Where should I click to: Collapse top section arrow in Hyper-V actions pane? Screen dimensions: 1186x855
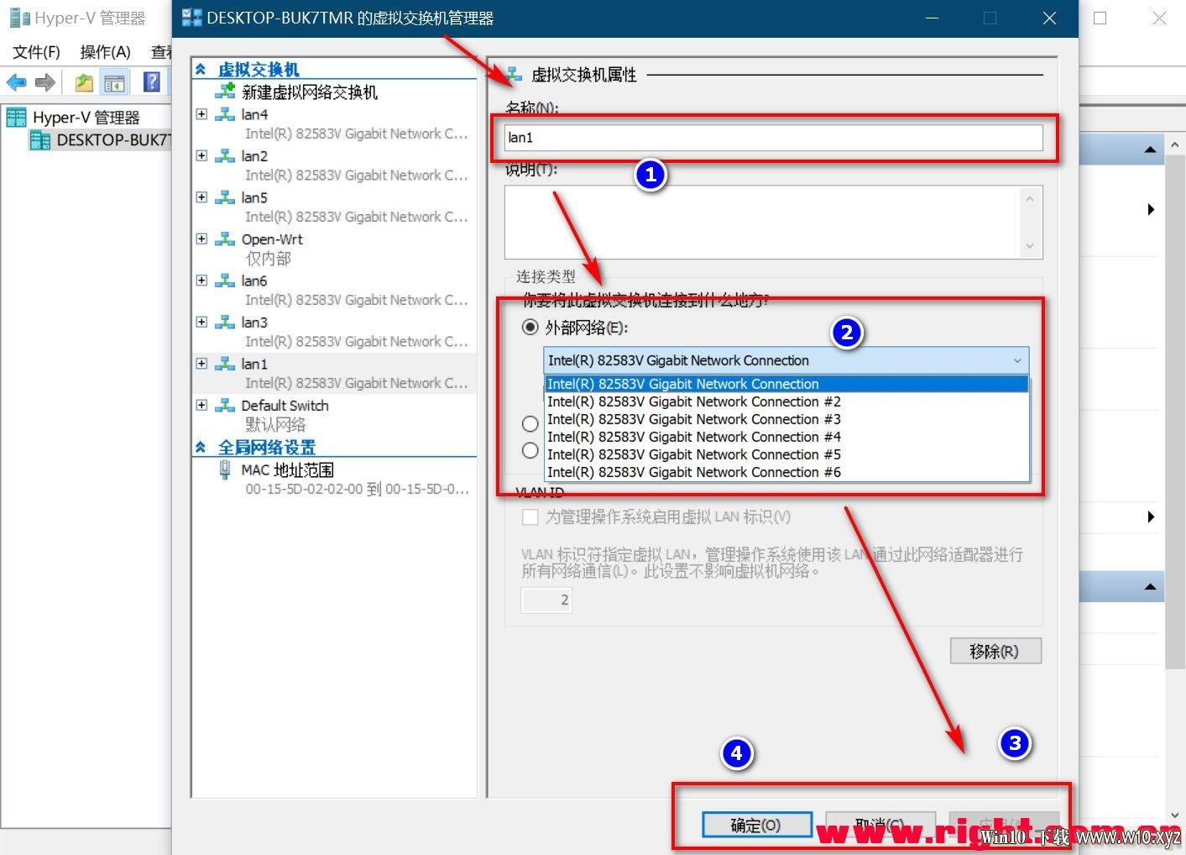coord(1150,149)
